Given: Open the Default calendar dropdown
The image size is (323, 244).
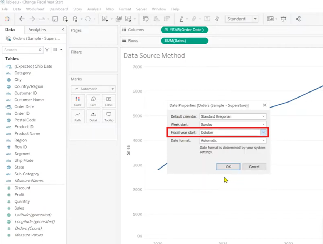Looking at the screenshot, I should tap(233, 116).
